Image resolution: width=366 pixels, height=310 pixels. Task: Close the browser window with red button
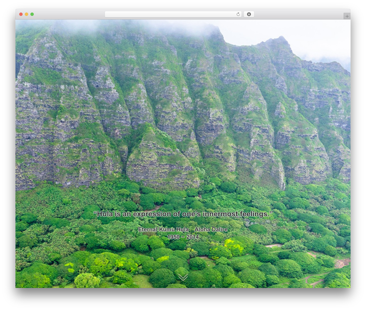click(x=21, y=14)
